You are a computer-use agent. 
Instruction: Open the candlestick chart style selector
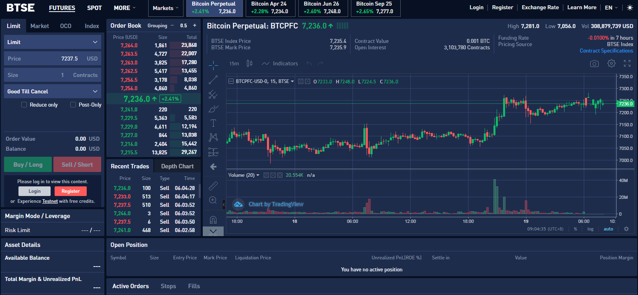(x=249, y=63)
